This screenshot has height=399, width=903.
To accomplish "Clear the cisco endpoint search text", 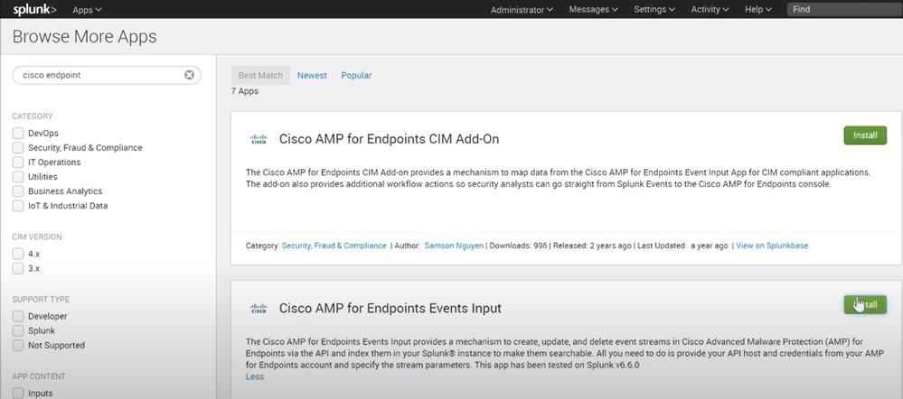I will point(189,75).
